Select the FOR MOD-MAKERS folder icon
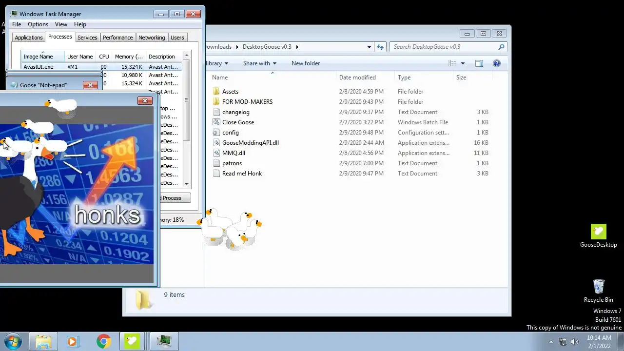Screen dimensions: 624x351 [x=216, y=102]
